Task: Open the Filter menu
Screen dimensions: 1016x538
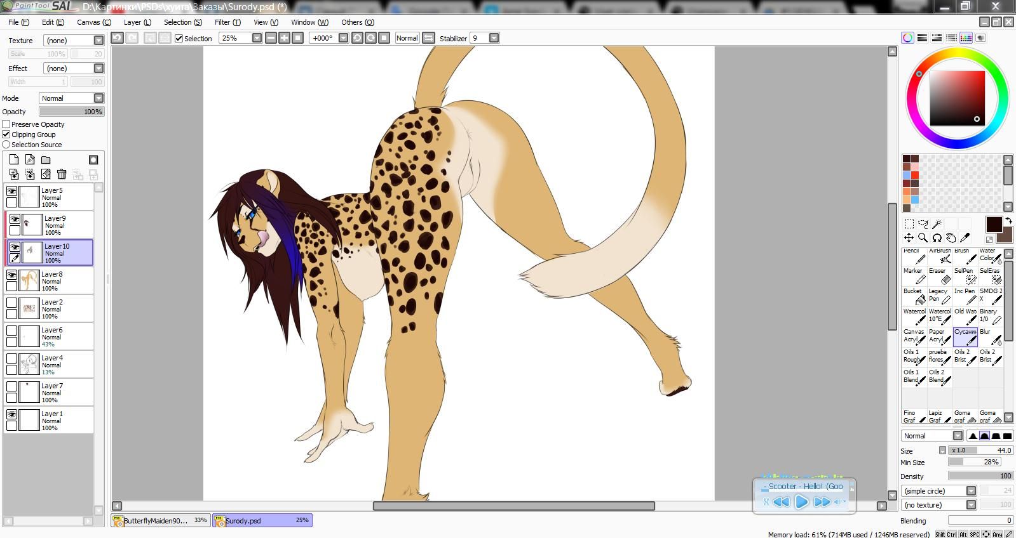Action: coord(227,22)
